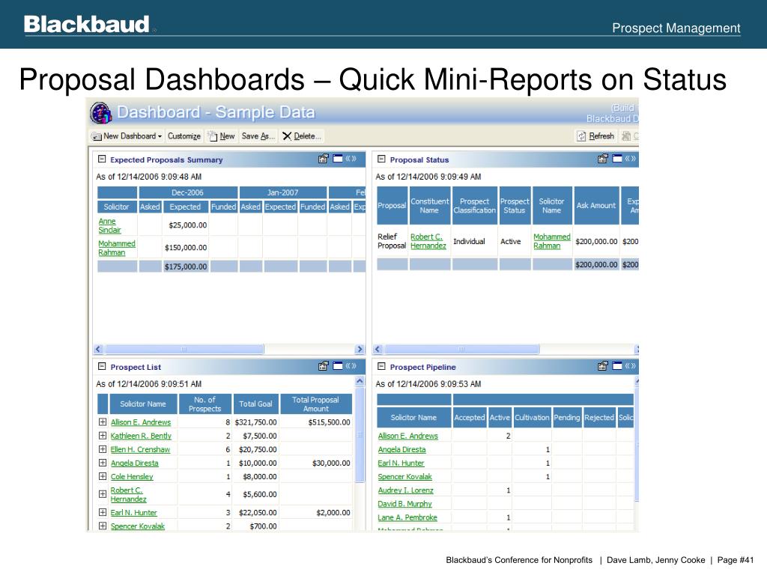
Task: Click right arrow of Expected Proposals Summary scrollbar
Action: (x=360, y=349)
